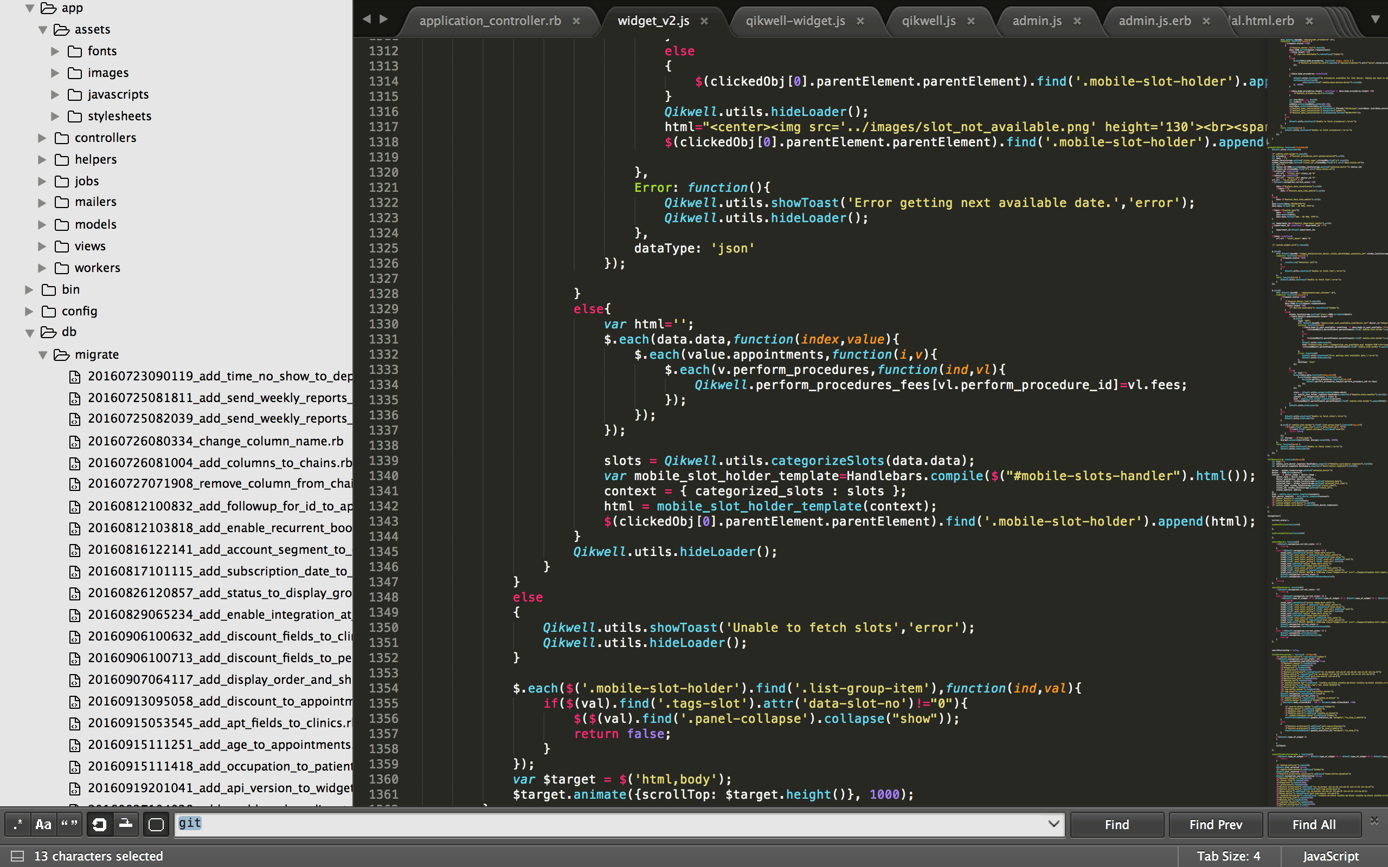Expand the controllers folder
Viewport: 1388px width, 867px height.
pyautogui.click(x=42, y=138)
